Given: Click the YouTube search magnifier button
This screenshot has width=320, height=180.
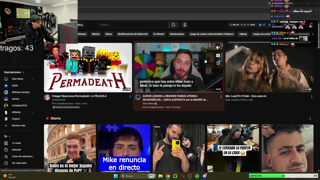Looking at the screenshot, I should (173, 25).
